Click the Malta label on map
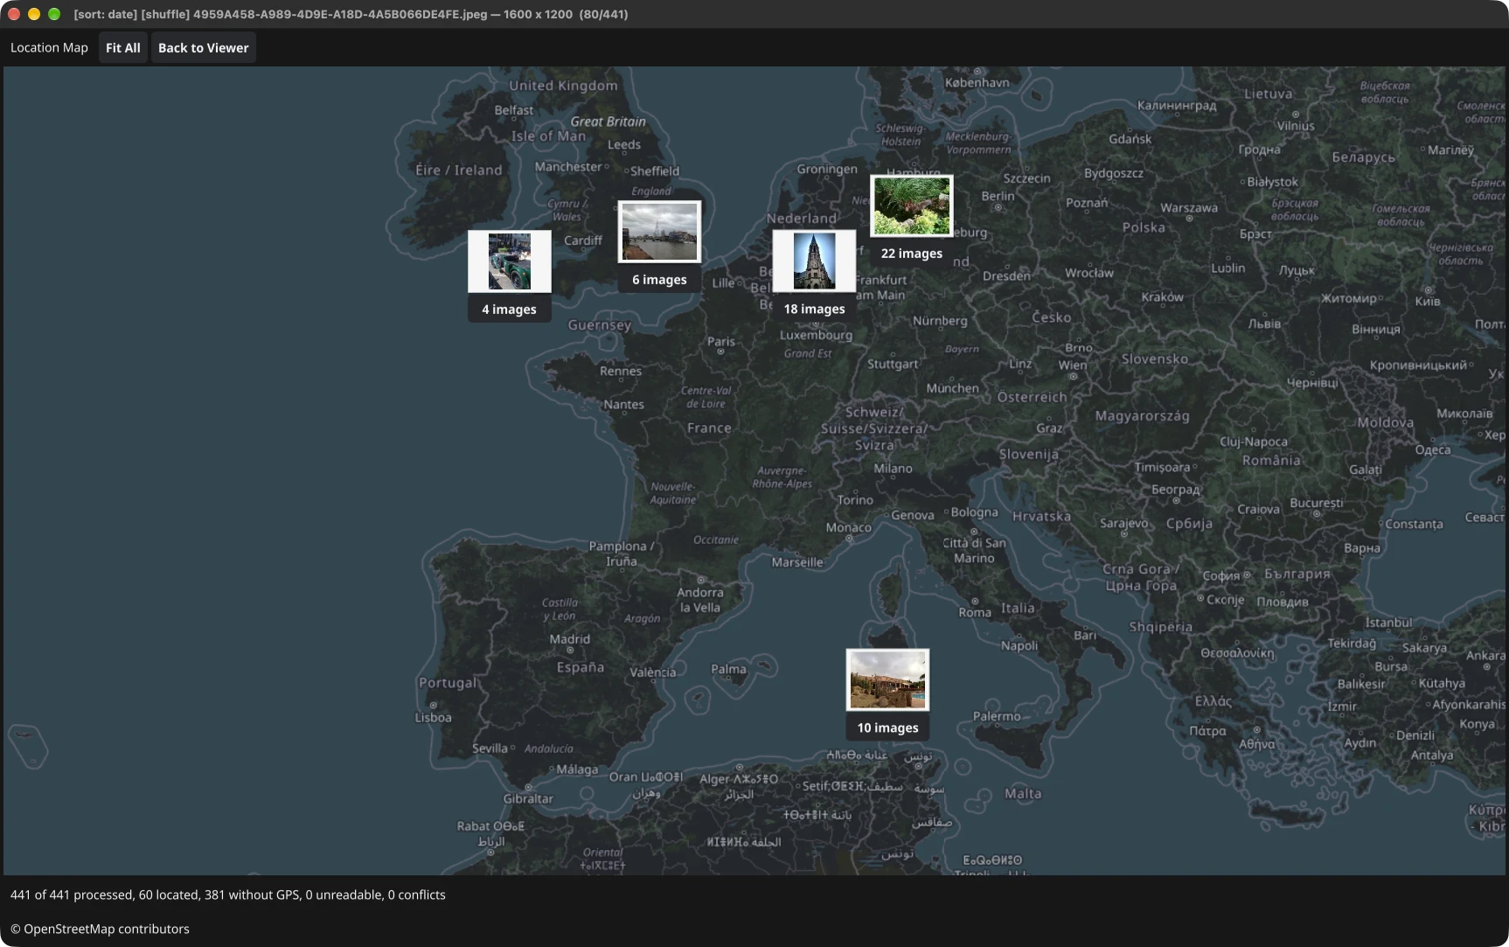Image resolution: width=1509 pixels, height=947 pixels. click(x=1023, y=794)
